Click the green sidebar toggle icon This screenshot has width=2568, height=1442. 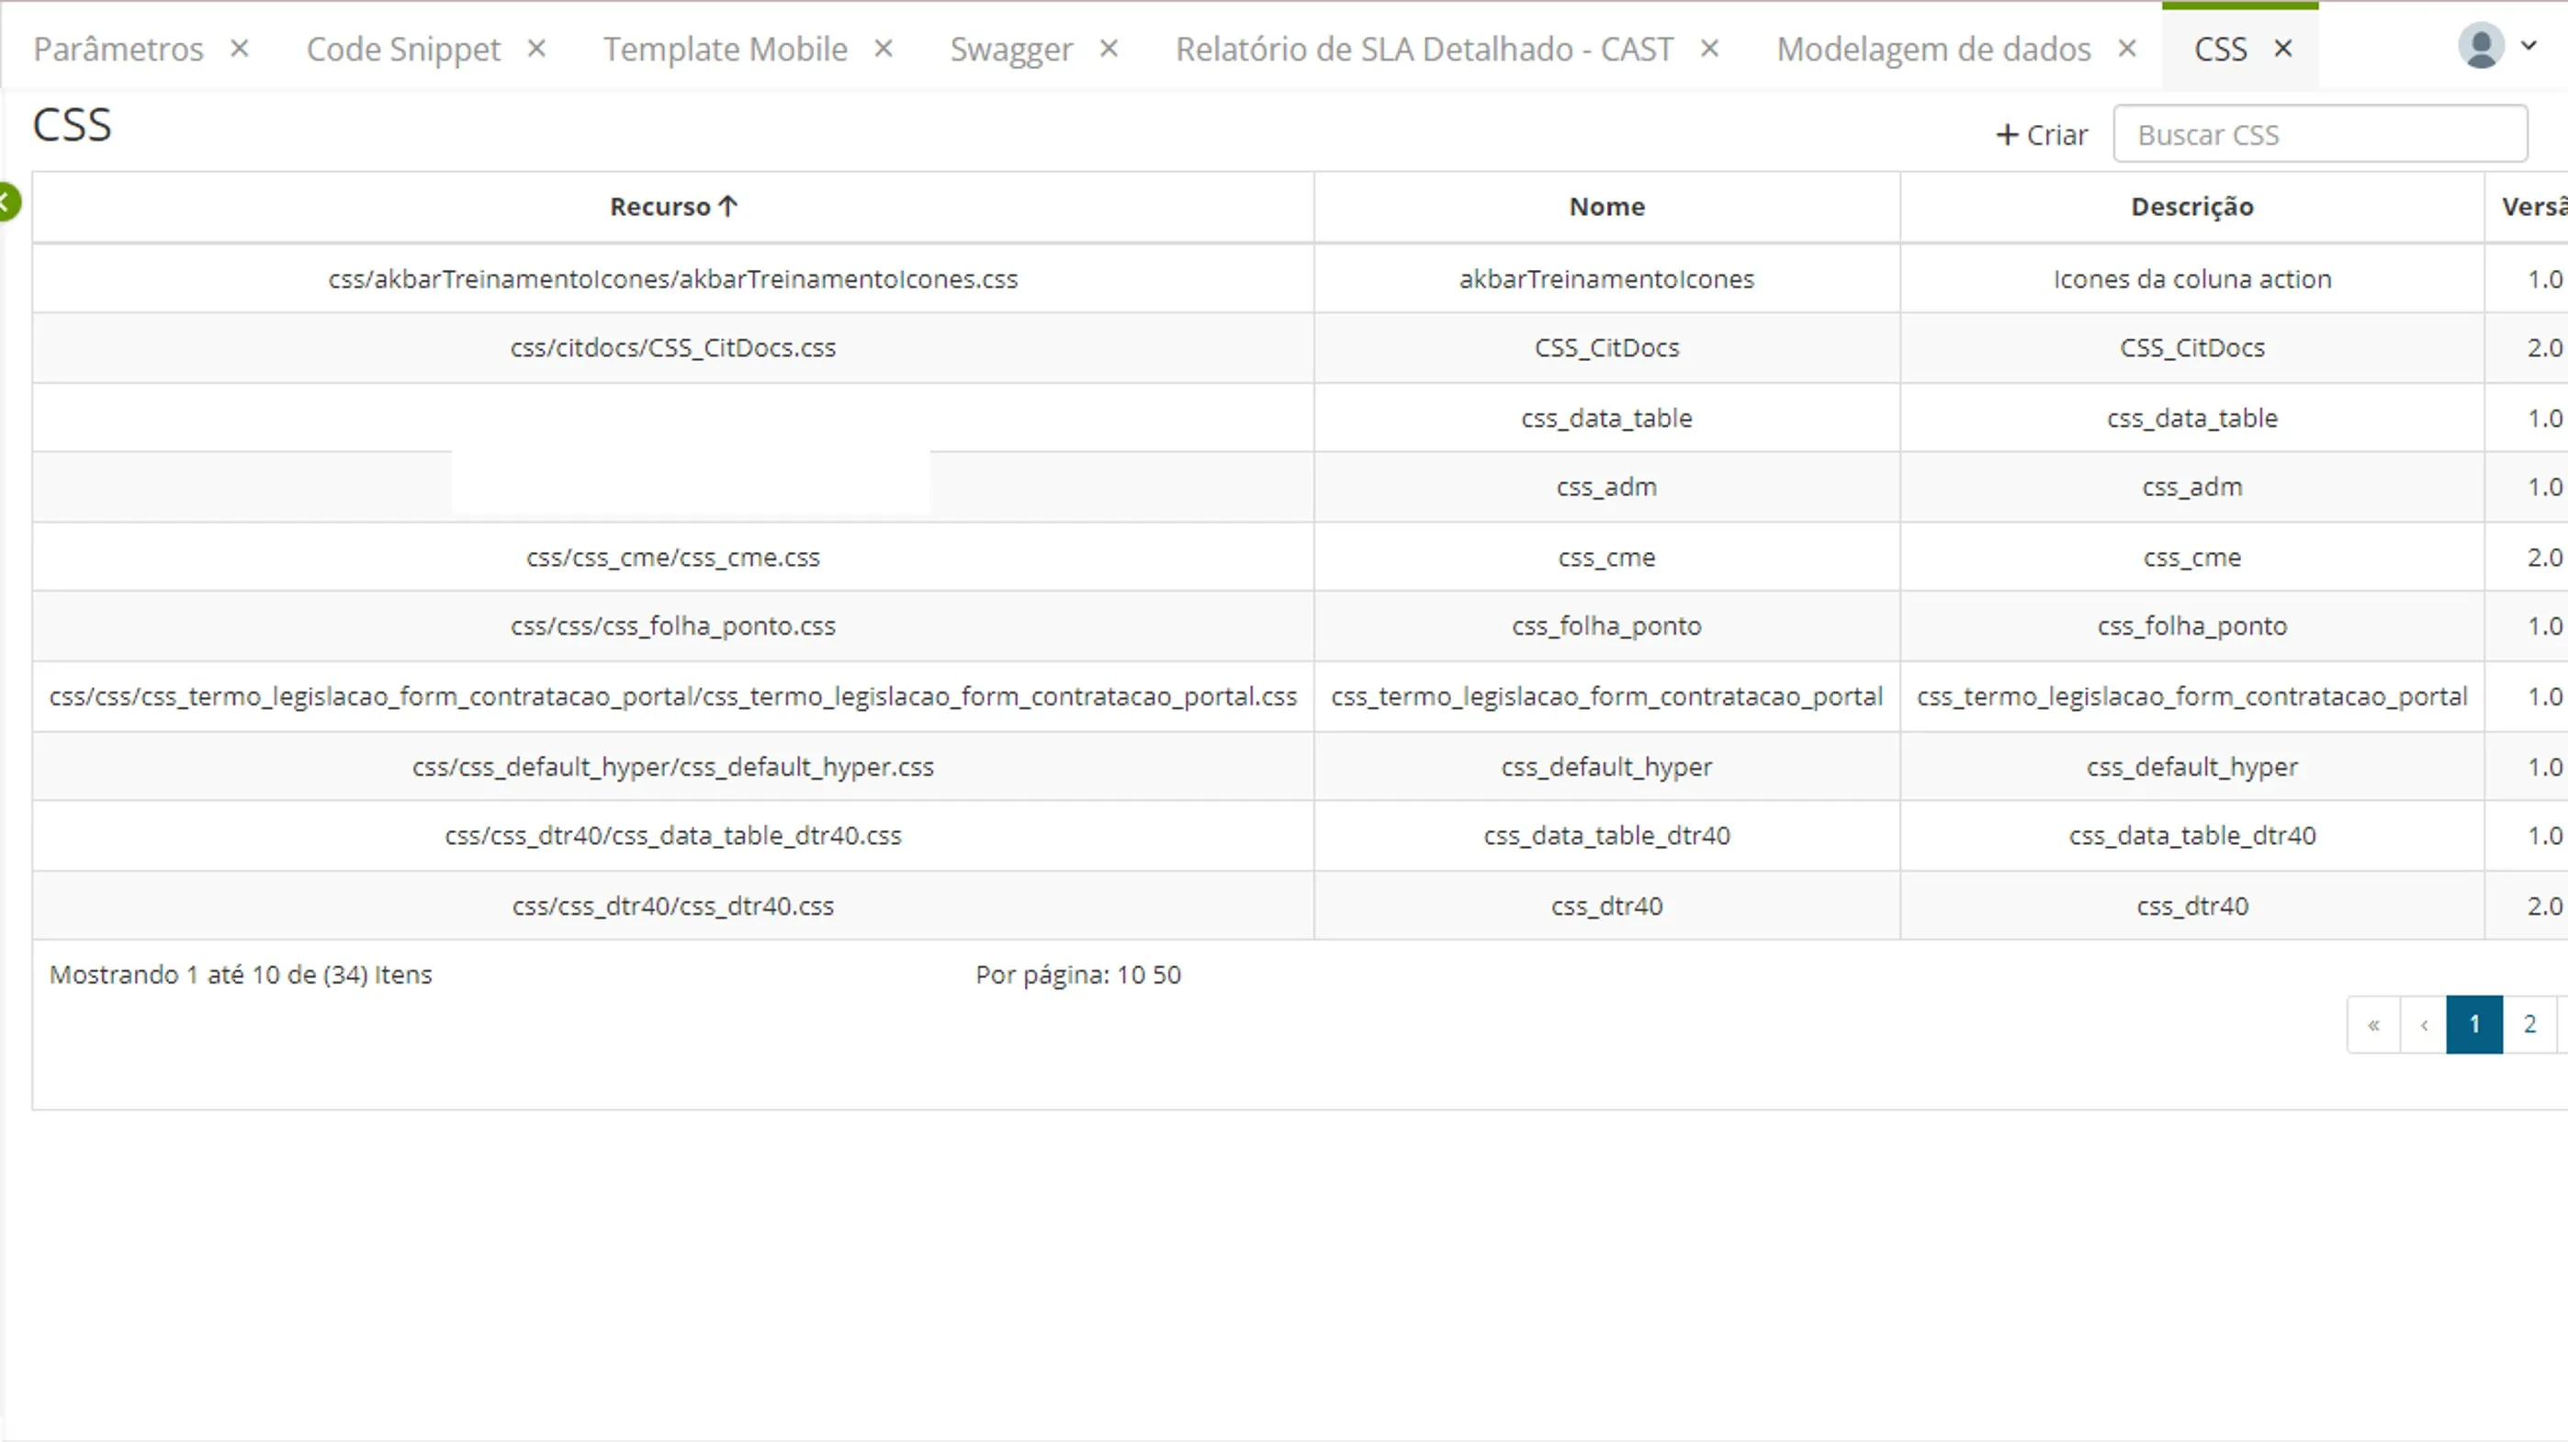[8, 202]
